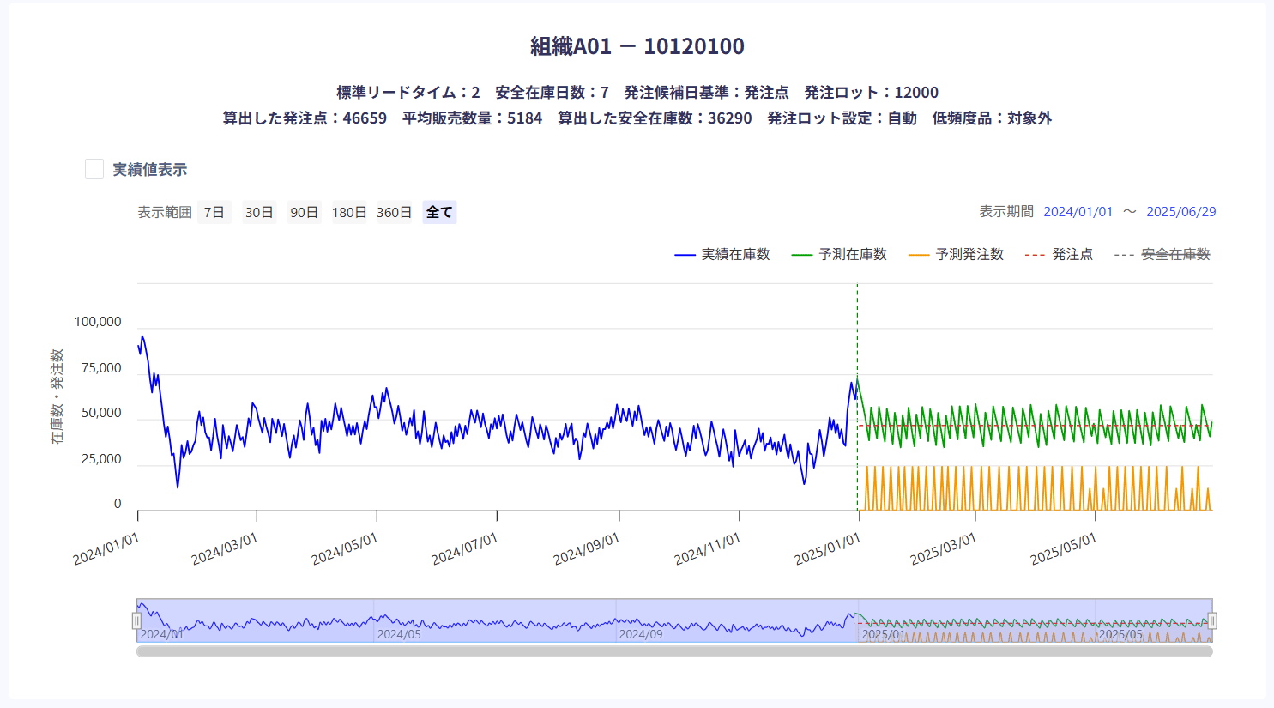Click the left range slider handle
The height and width of the screenshot is (708, 1274).
[x=136, y=620]
